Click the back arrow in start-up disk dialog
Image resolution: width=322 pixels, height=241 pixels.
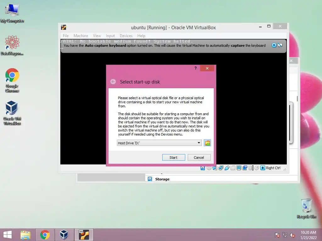pyautogui.click(x=113, y=82)
